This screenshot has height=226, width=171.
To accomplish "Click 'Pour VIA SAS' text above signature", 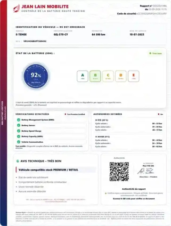I will [148, 166].
